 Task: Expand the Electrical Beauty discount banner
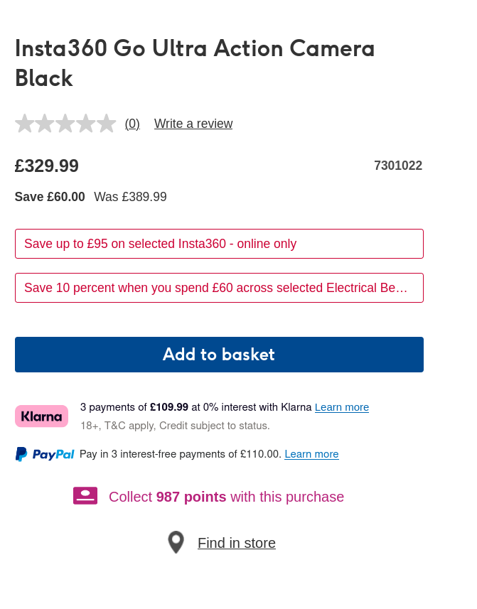coord(219,288)
